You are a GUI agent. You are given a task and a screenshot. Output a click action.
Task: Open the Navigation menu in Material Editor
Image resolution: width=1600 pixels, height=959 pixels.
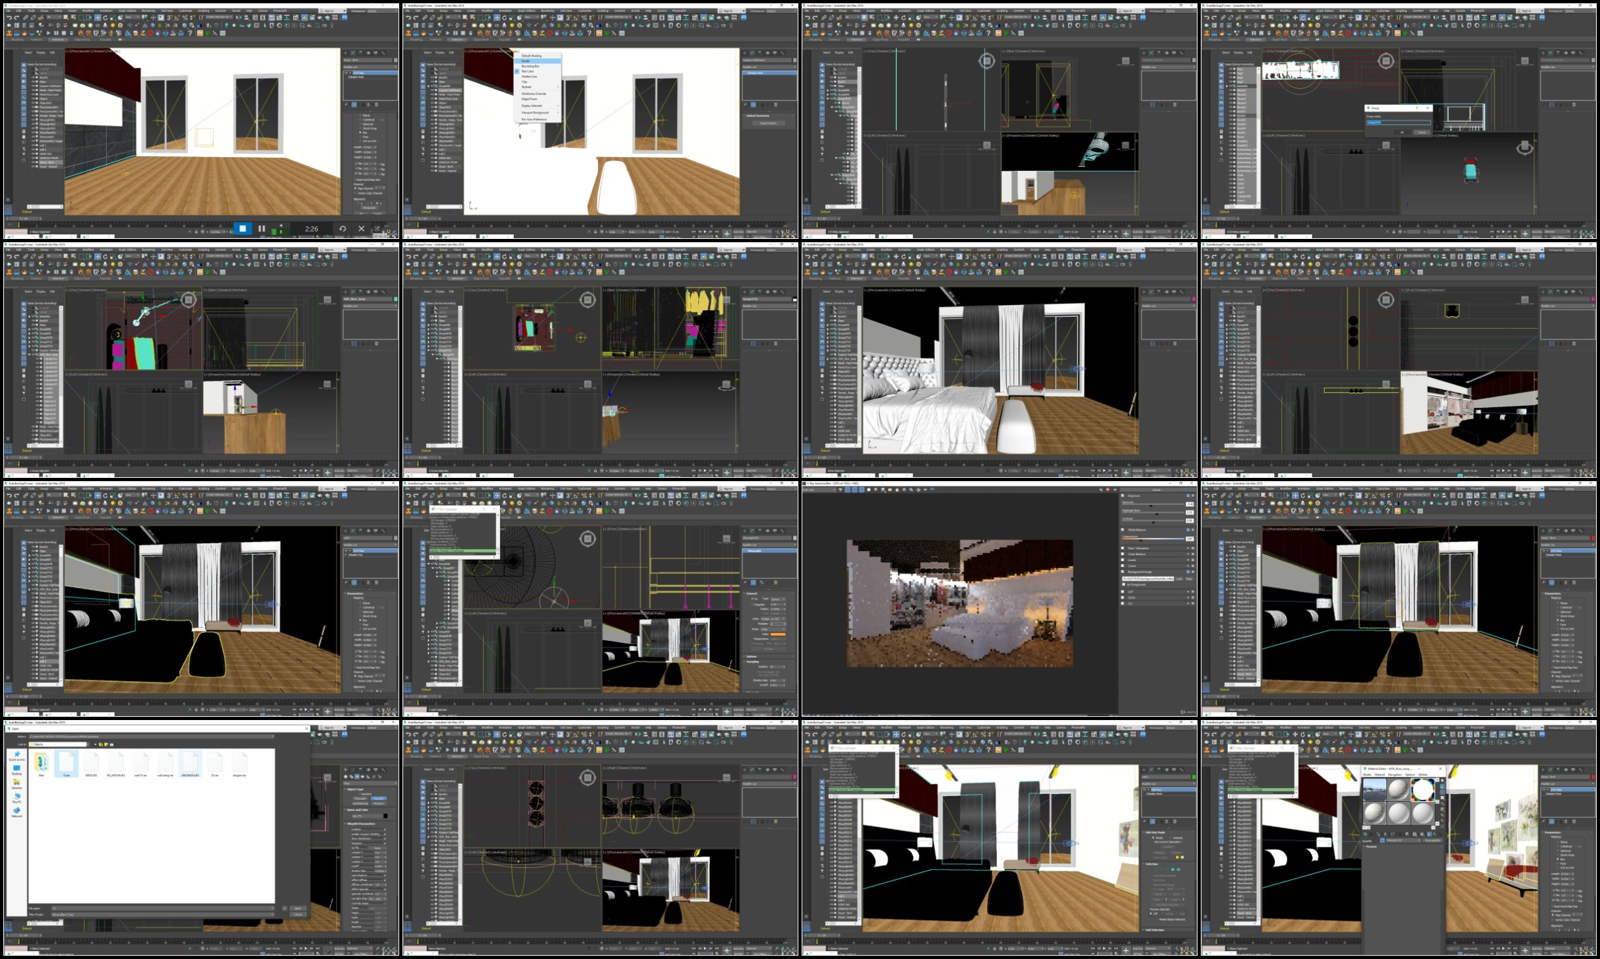(x=1395, y=775)
